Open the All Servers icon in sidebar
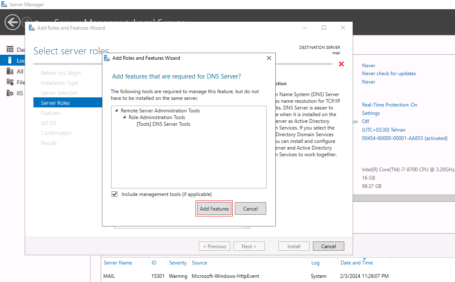This screenshot has height=282, width=455. pos(10,71)
